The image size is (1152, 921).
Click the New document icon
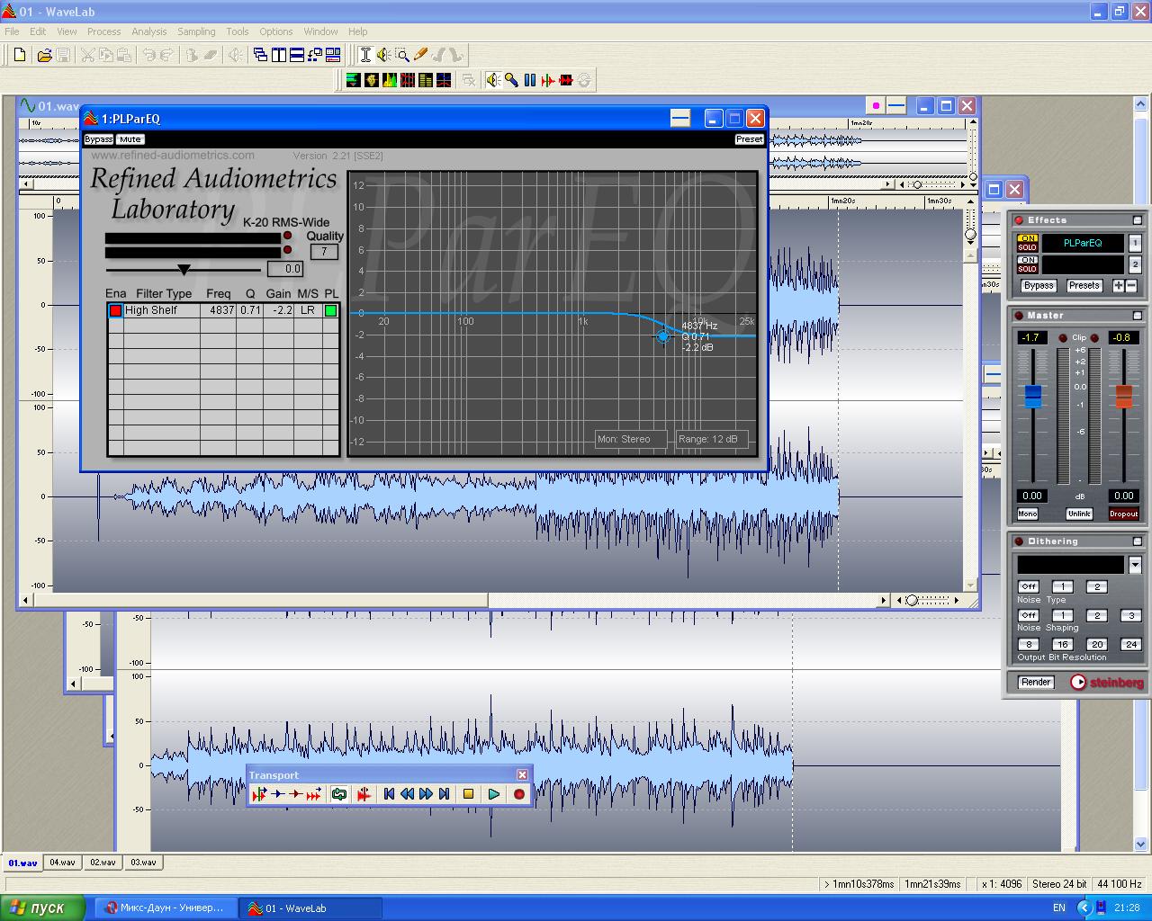20,56
